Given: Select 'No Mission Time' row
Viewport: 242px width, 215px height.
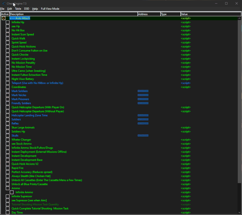Looking at the screenshot, I should (22, 67).
